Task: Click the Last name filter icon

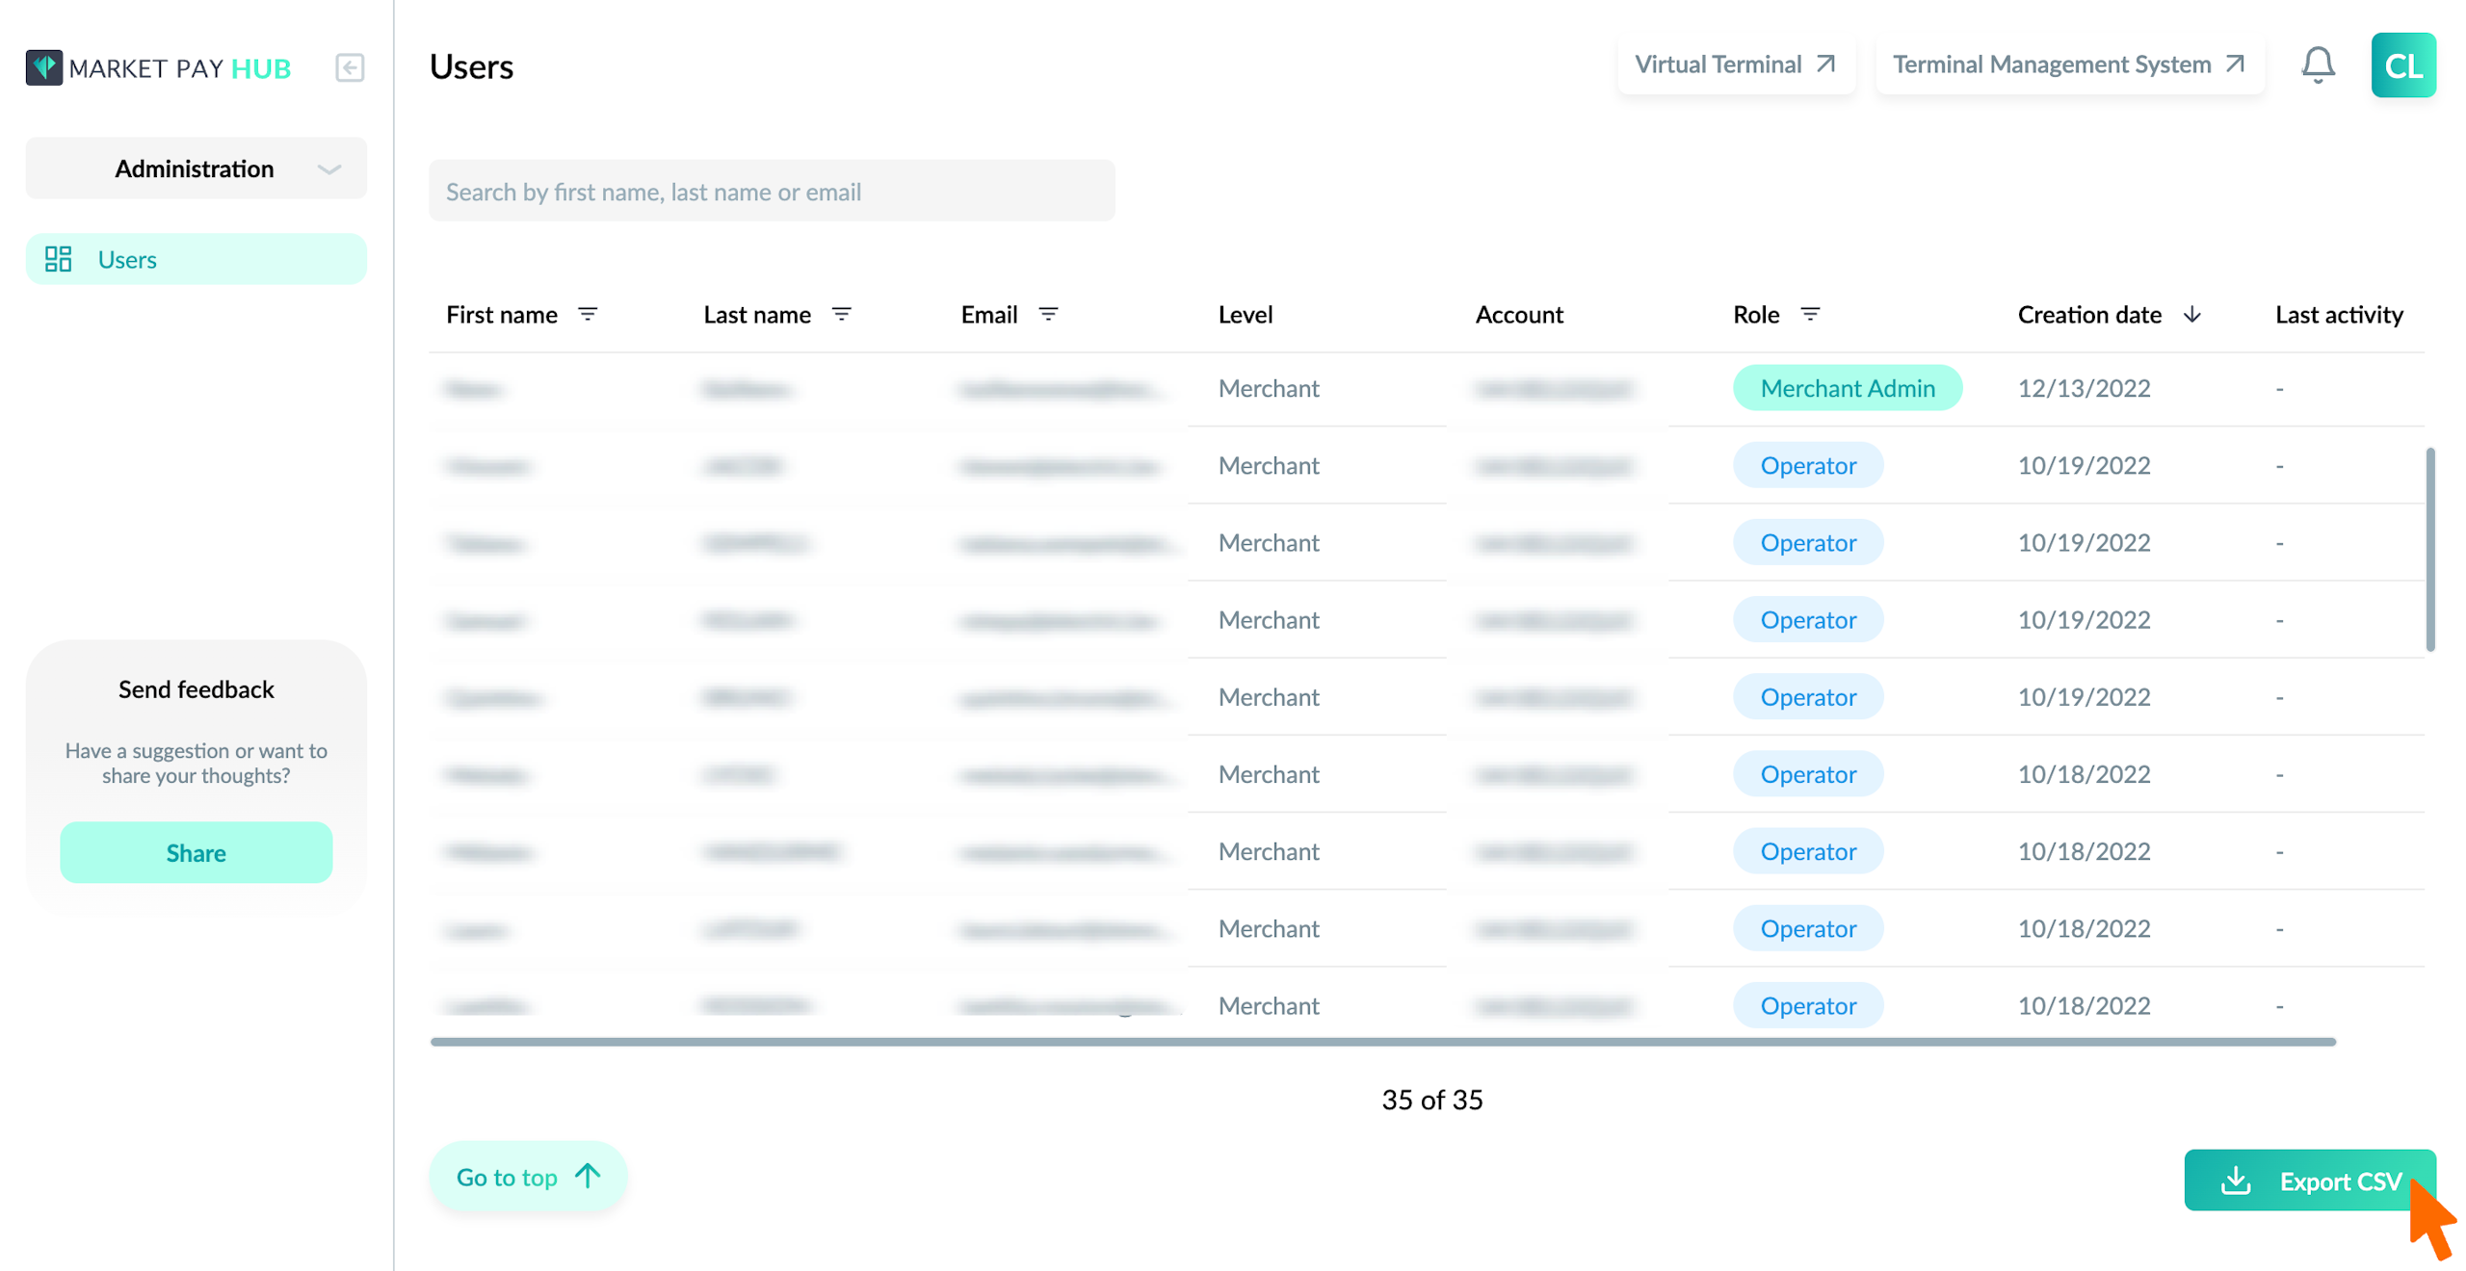Action: pos(840,314)
